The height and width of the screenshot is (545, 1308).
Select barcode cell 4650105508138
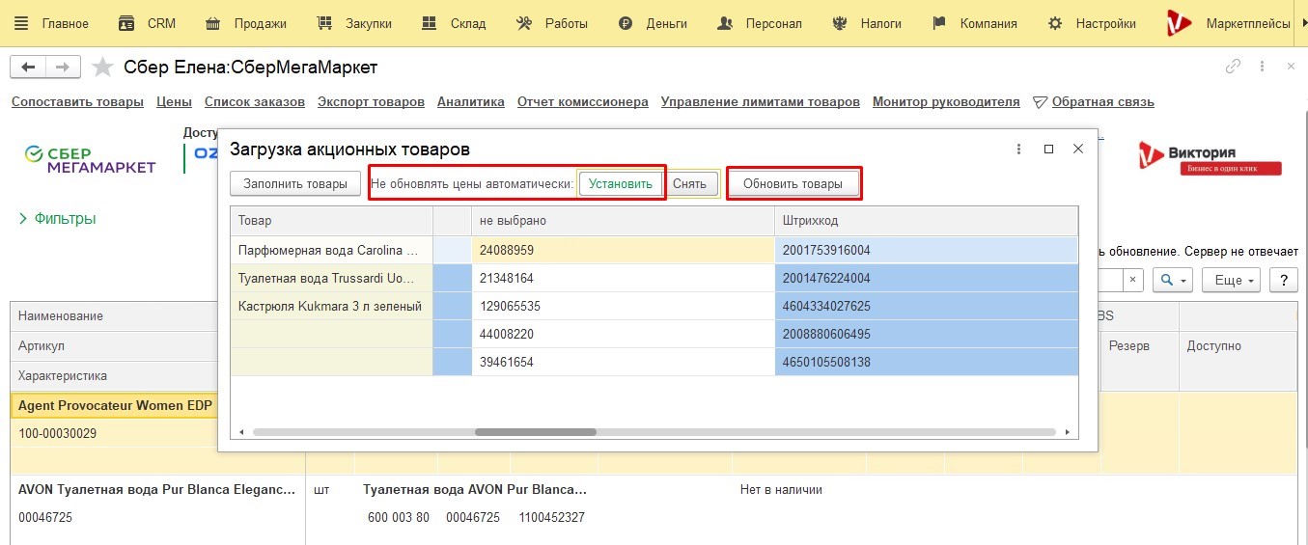[926, 363]
